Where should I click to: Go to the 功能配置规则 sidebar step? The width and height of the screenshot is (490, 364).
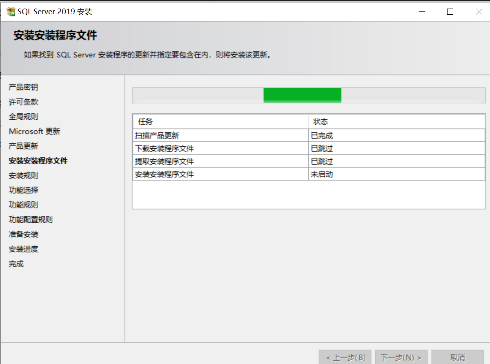point(31,220)
